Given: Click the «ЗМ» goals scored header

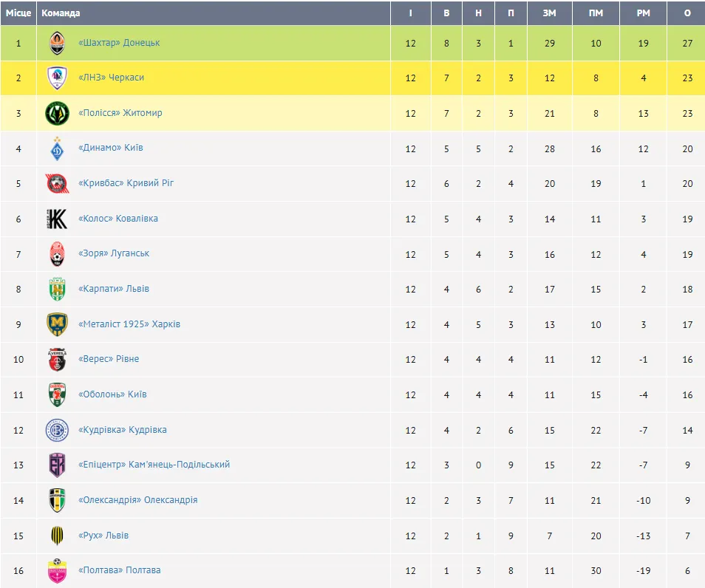Looking at the screenshot, I should tap(549, 13).
